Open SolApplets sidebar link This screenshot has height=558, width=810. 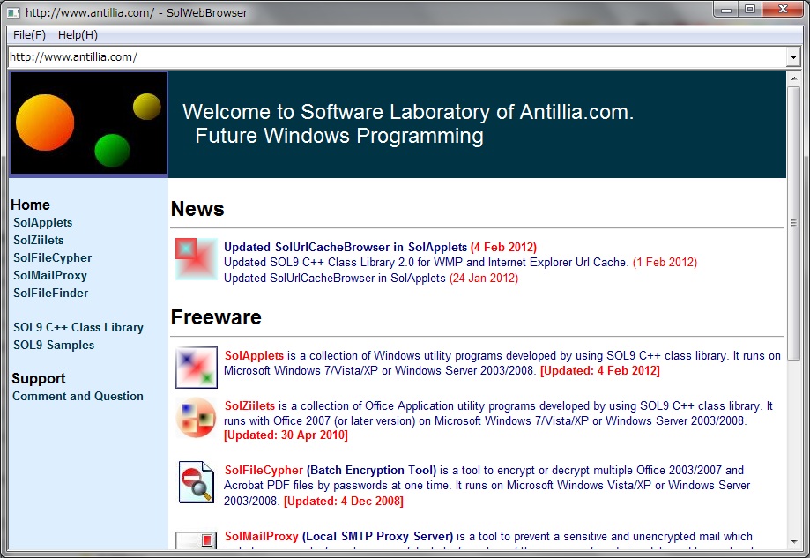coord(43,223)
